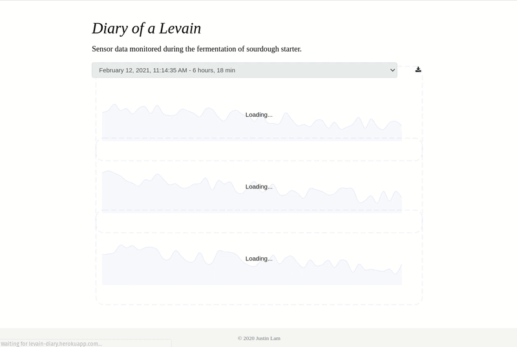Click the word 'fermentation' in the subtitle
This screenshot has width=517, height=347.
(206, 49)
